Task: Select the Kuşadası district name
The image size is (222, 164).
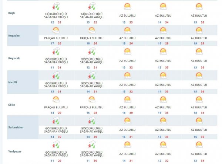Action: [14, 36]
